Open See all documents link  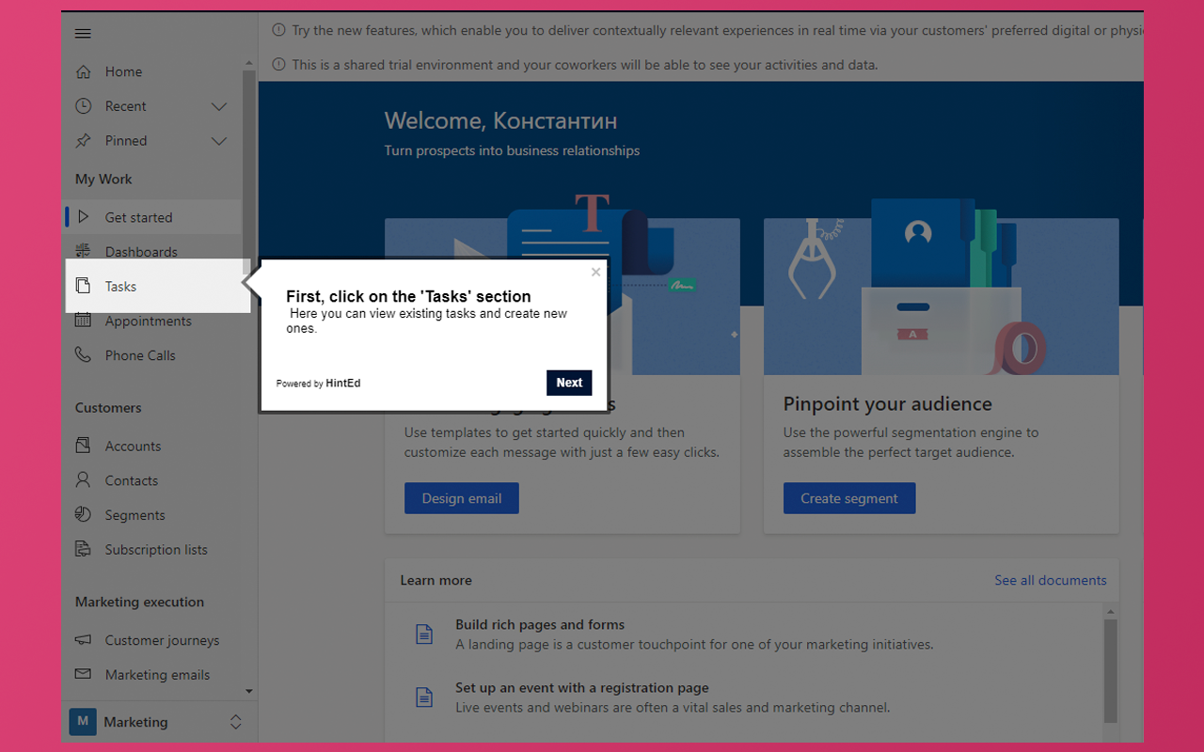pyautogui.click(x=1051, y=580)
